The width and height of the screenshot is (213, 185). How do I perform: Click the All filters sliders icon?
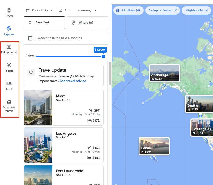(x=118, y=11)
